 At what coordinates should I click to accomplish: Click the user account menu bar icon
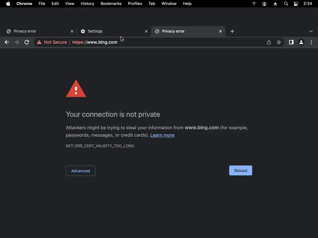pyautogui.click(x=265, y=4)
